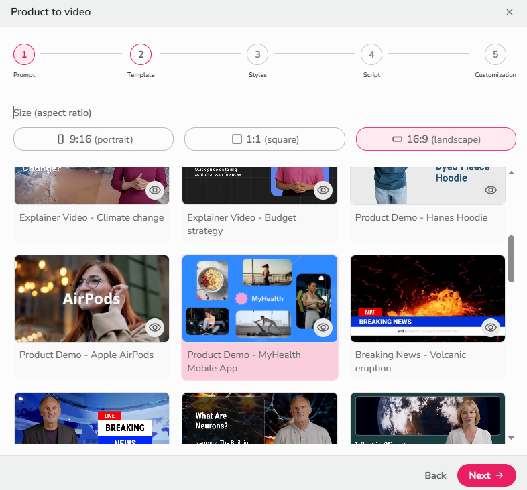Click the Next button
The width and height of the screenshot is (527, 490).
pyautogui.click(x=486, y=475)
